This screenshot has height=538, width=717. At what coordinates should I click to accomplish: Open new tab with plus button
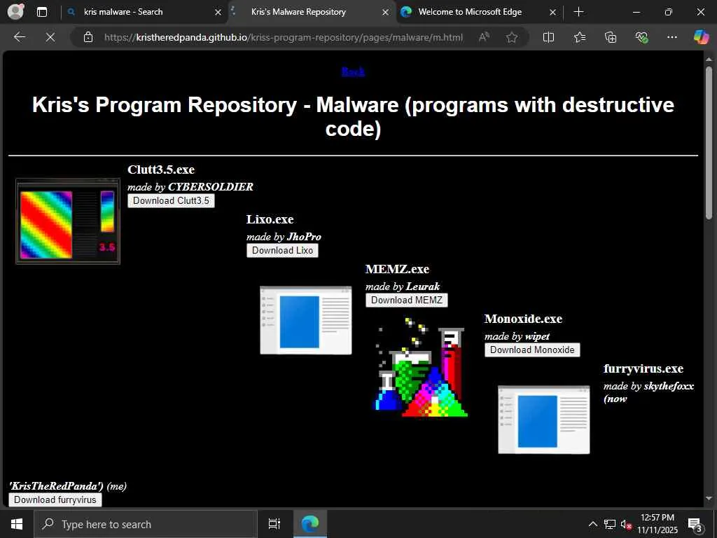(x=578, y=12)
